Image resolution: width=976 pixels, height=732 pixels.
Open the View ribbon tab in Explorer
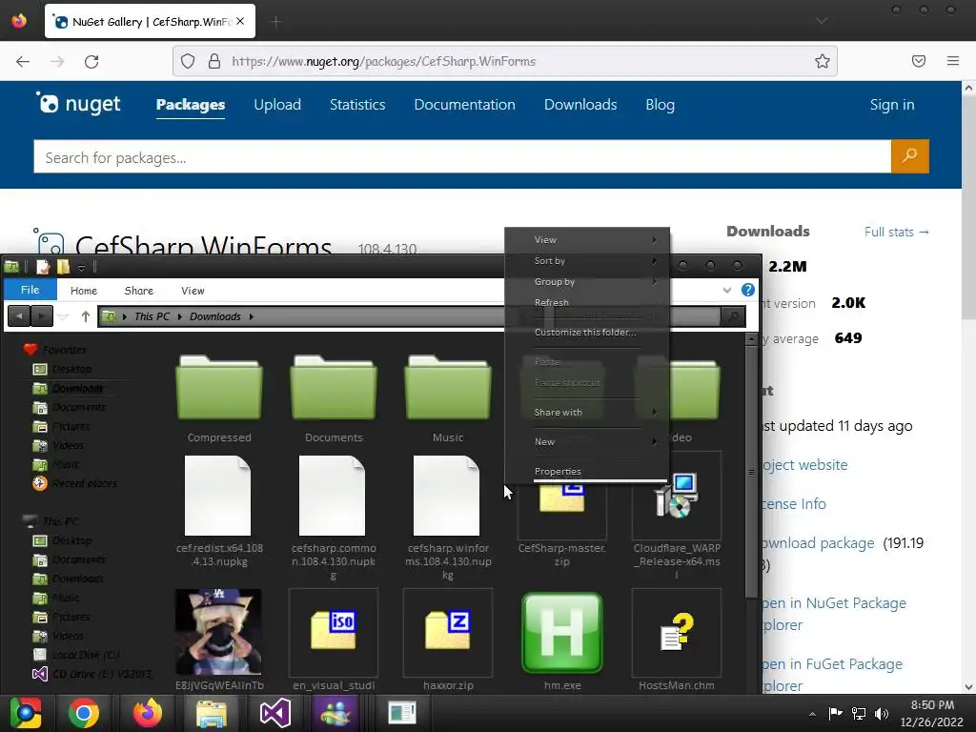click(193, 291)
